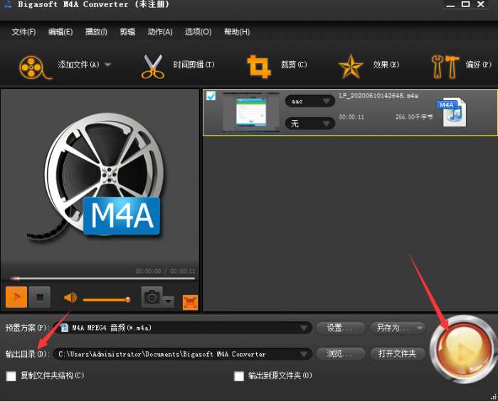Click the Add File film reel icon
Screen dimensions: 498x401
(x=34, y=67)
